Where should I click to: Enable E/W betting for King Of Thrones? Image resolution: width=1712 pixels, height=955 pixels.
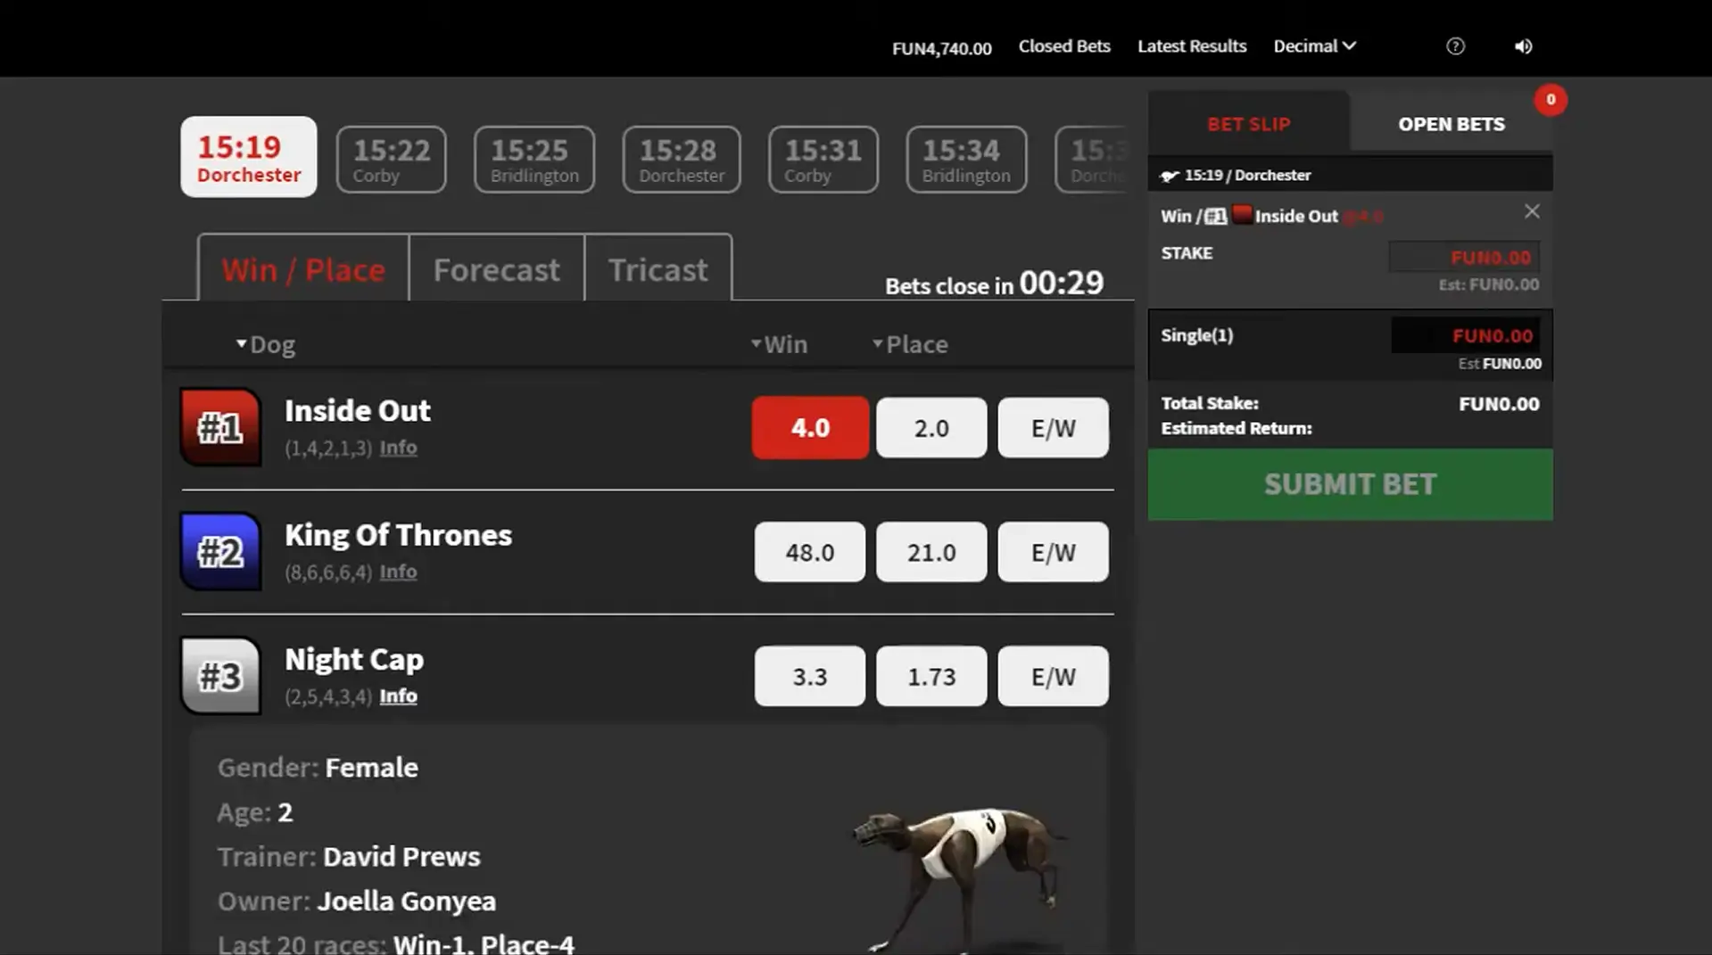click(1053, 552)
